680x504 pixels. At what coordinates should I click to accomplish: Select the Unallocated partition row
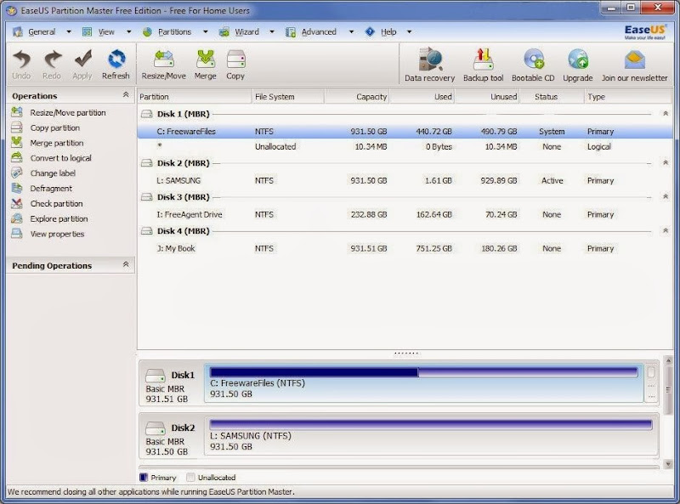coord(405,146)
